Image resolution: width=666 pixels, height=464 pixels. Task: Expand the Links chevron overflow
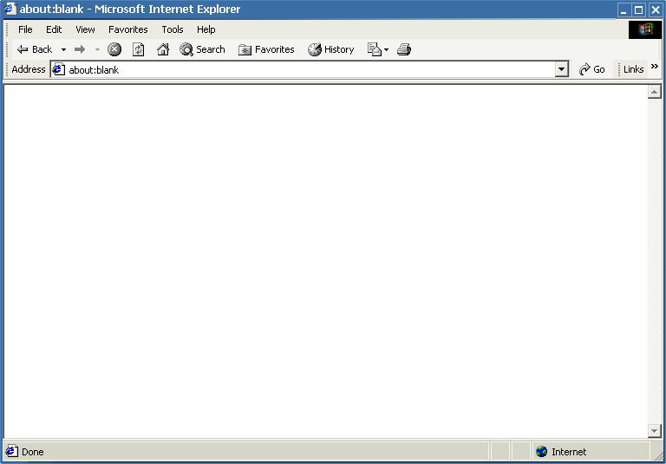[x=655, y=66]
